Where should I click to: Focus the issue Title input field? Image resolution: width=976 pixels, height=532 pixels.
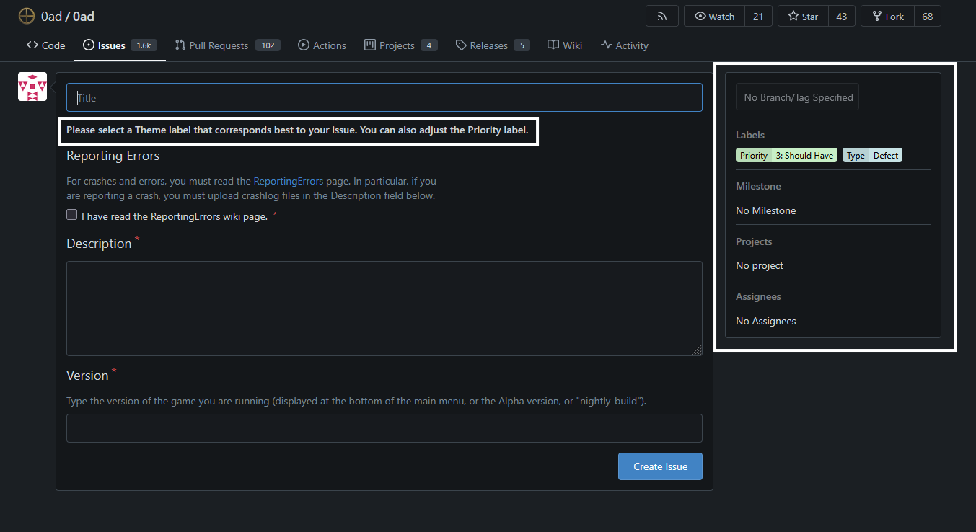pos(384,97)
